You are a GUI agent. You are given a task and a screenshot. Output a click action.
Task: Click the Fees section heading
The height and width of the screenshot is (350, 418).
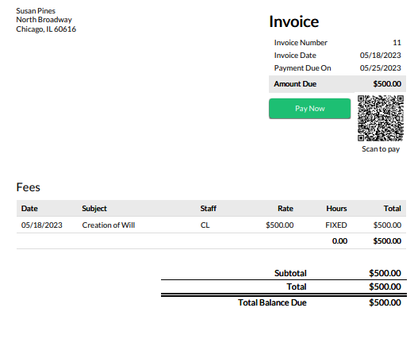tap(28, 187)
